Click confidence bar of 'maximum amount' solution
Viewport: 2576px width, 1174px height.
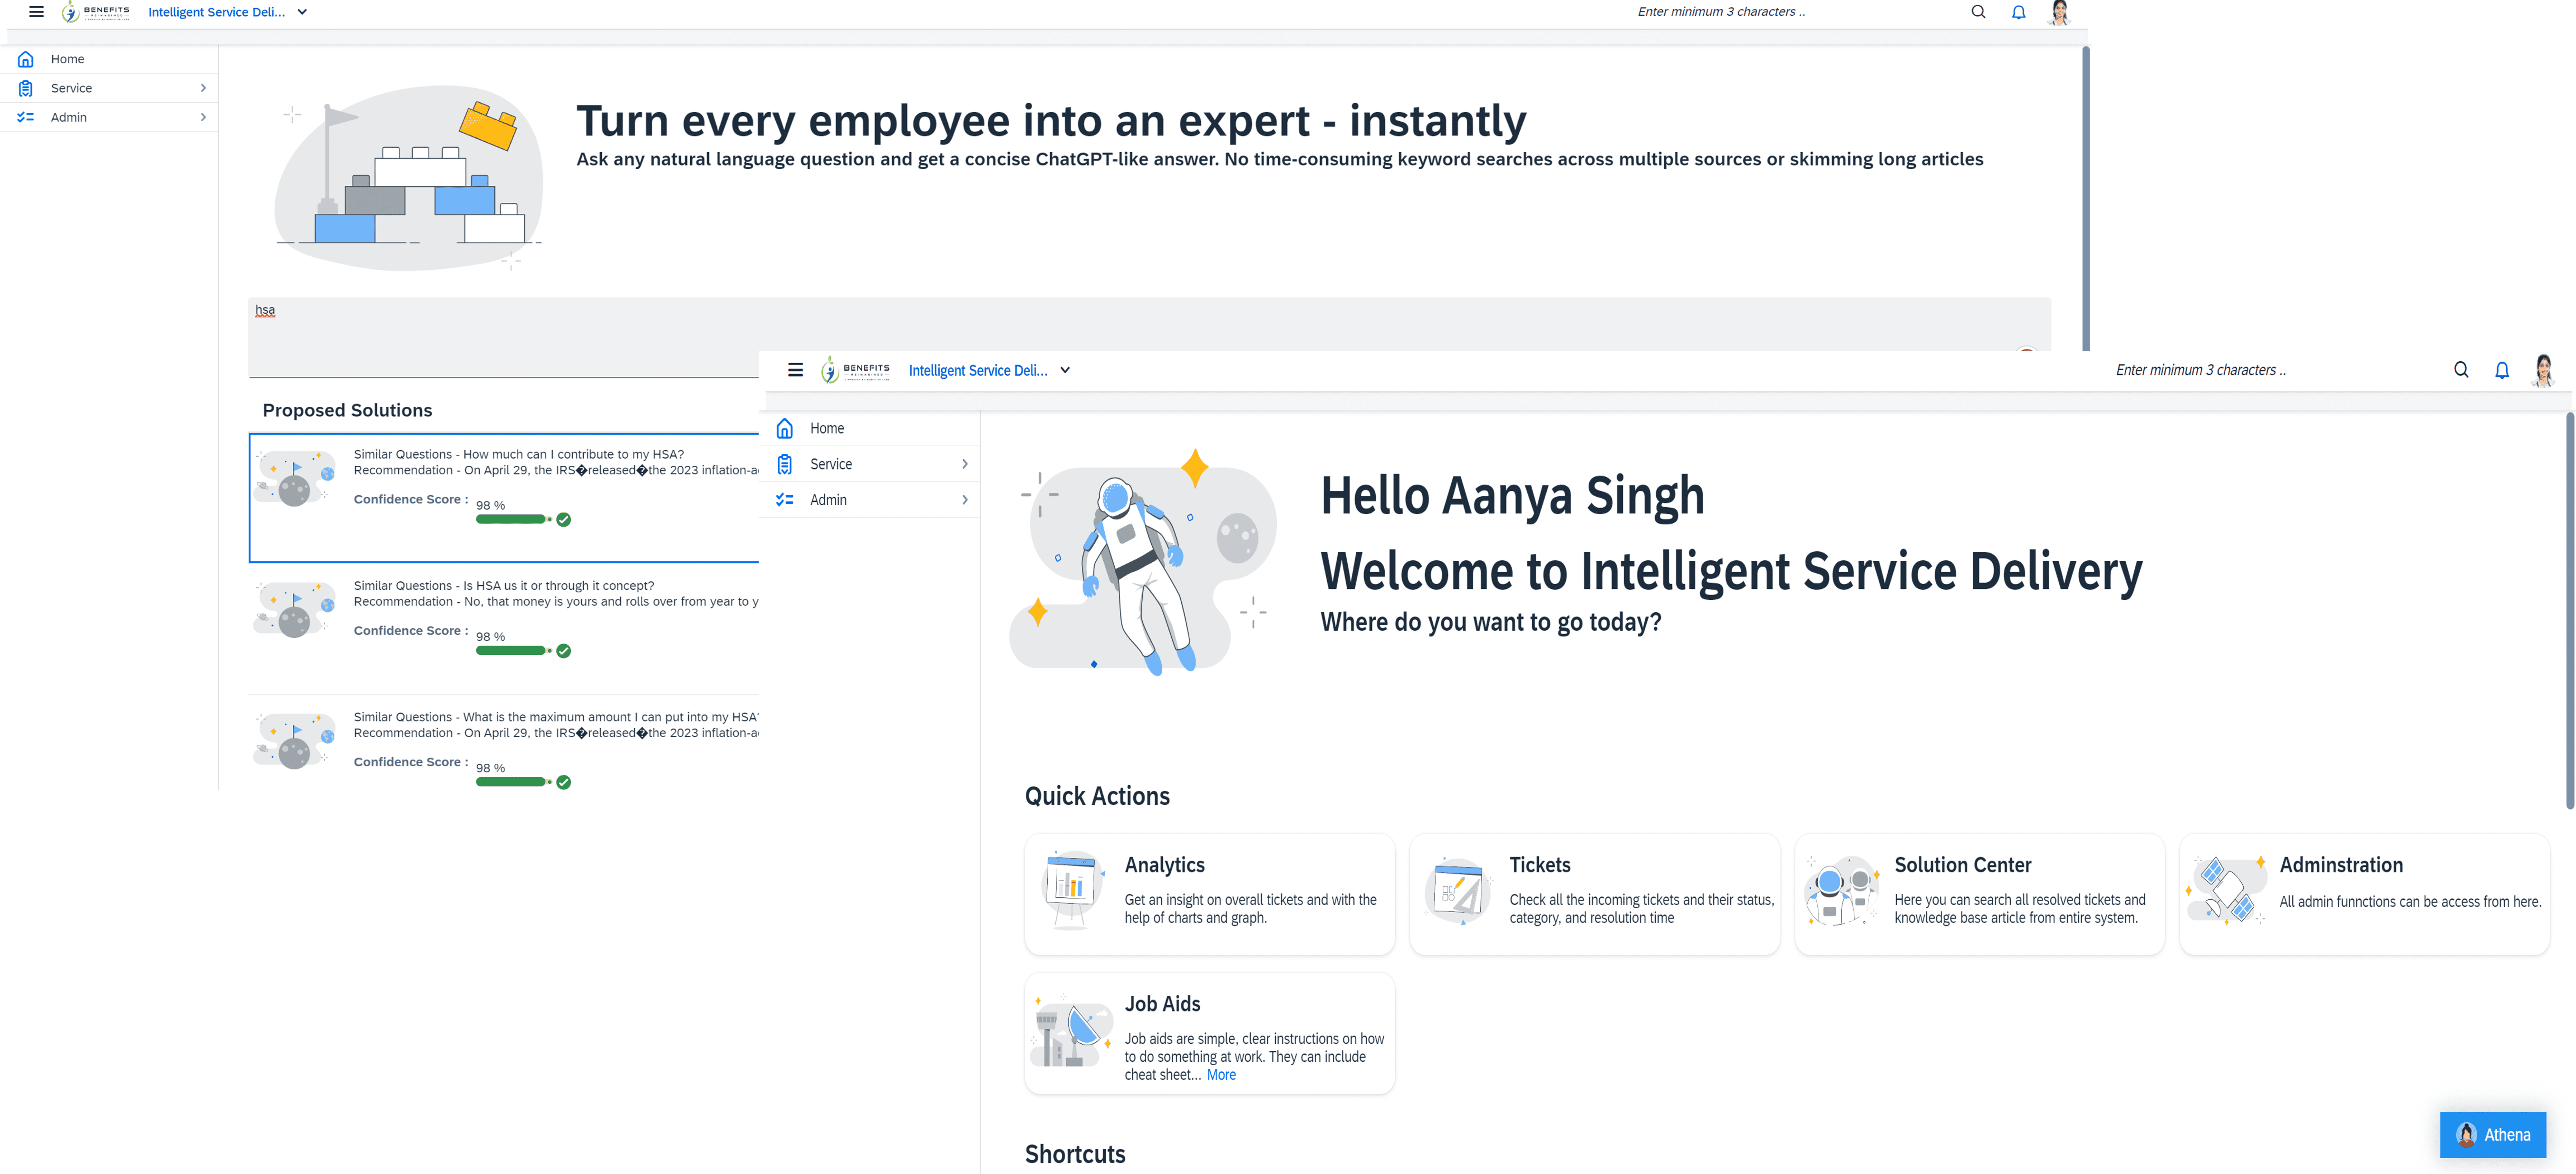point(512,782)
